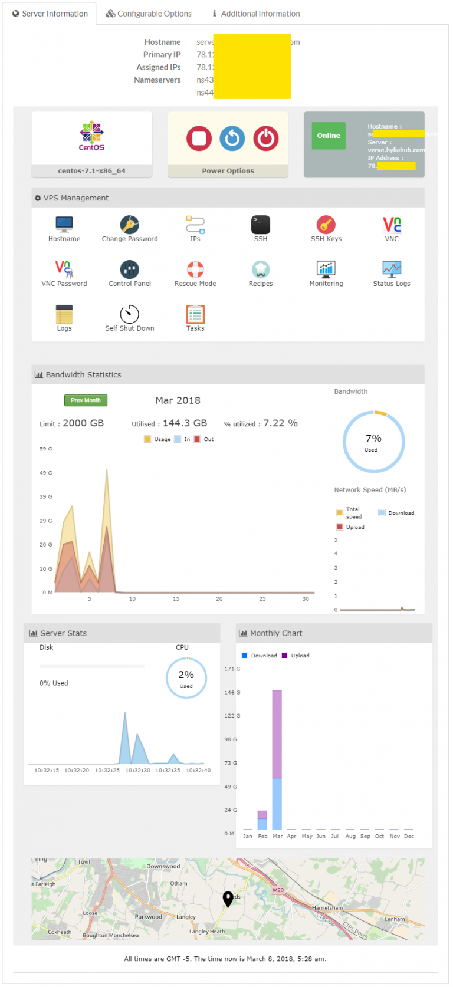Image resolution: width=453 pixels, height=987 pixels.
Task: Click the 7% Used bandwidth donut
Action: (x=374, y=442)
